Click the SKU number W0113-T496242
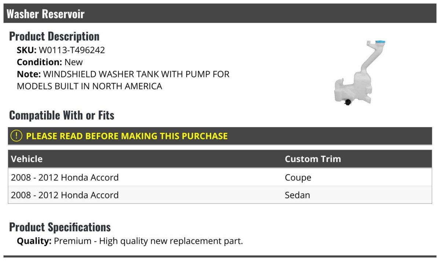The height and width of the screenshot is (261, 440). tap(72, 50)
